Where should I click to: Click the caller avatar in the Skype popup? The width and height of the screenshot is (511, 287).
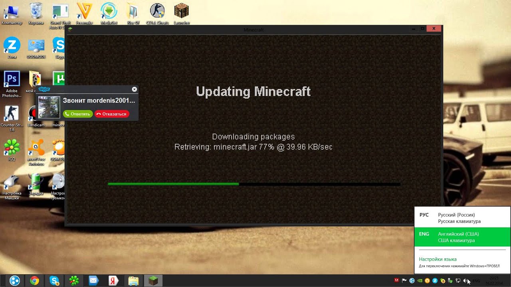tap(49, 107)
